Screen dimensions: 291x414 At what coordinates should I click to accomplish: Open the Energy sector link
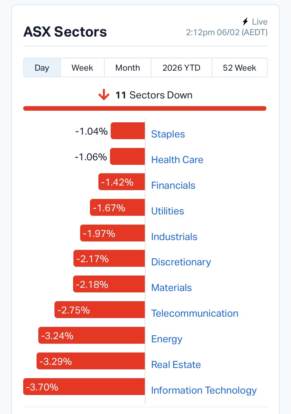167,339
